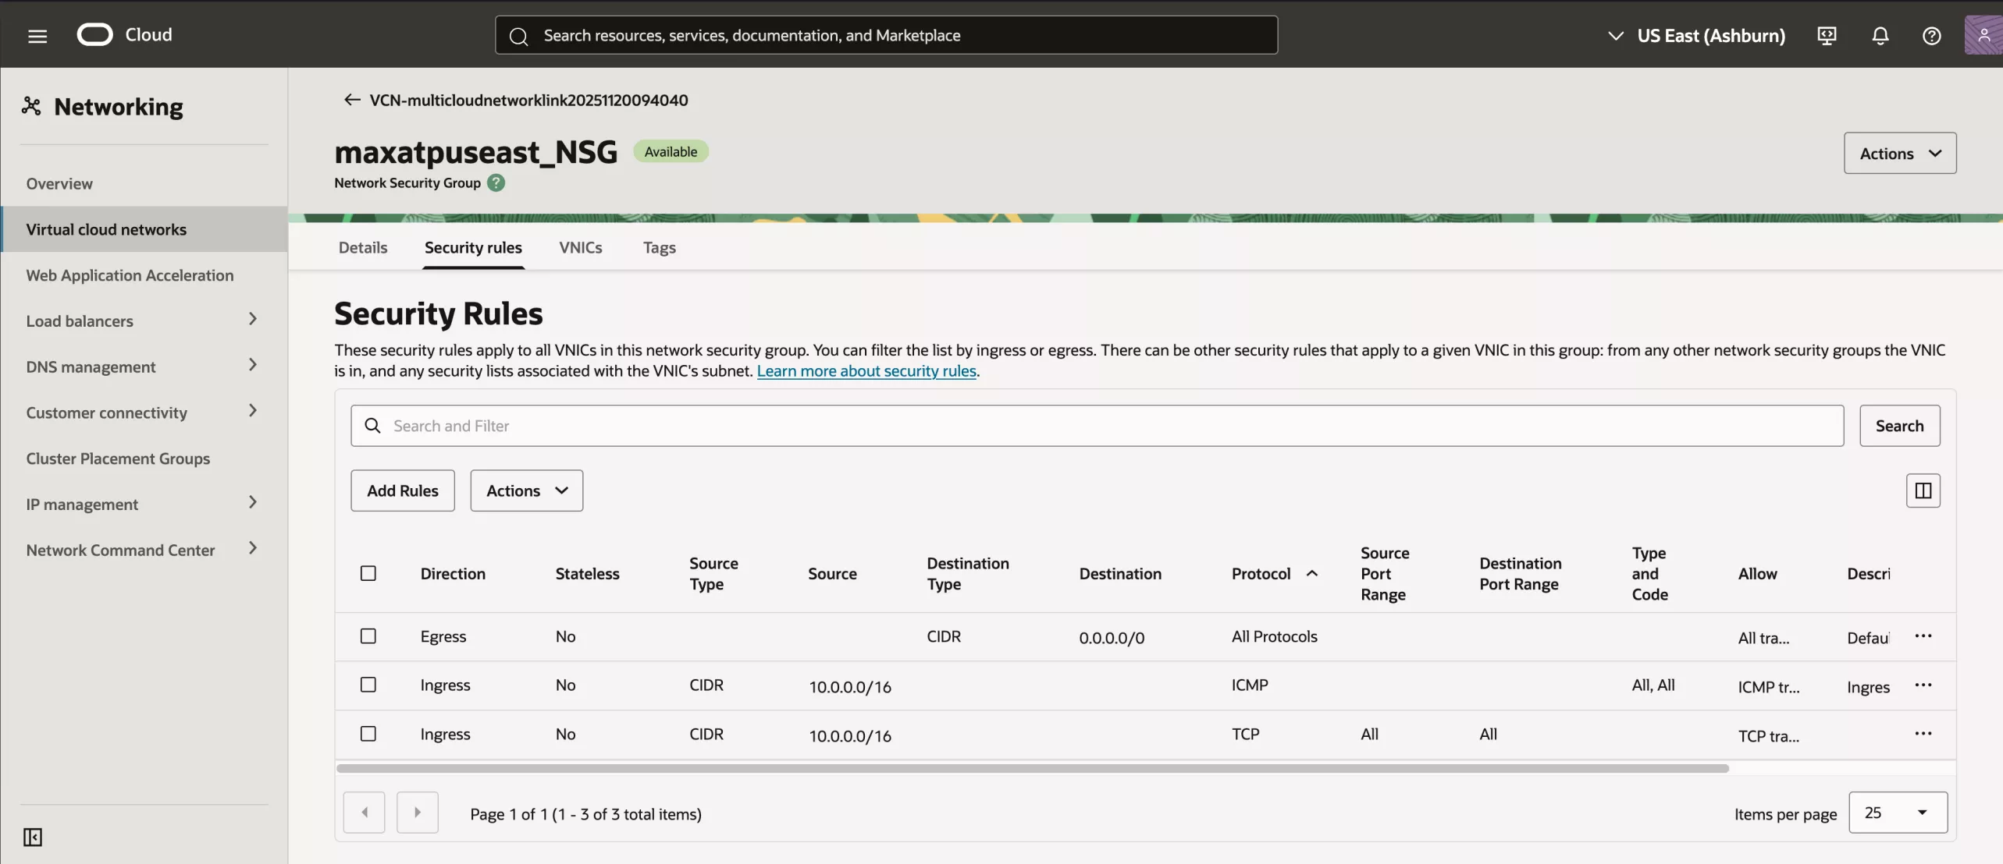This screenshot has height=864, width=2003.
Task: Open Learn more about security rules link
Action: [866, 371]
